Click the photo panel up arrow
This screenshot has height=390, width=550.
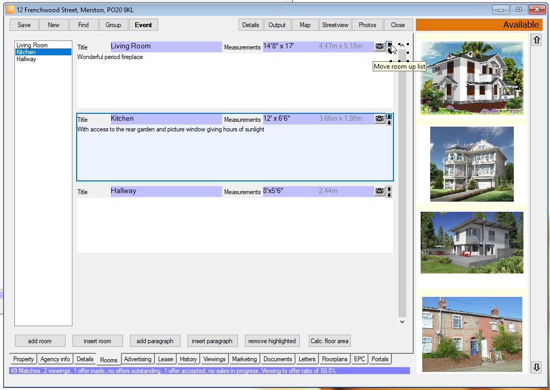pyautogui.click(x=537, y=39)
